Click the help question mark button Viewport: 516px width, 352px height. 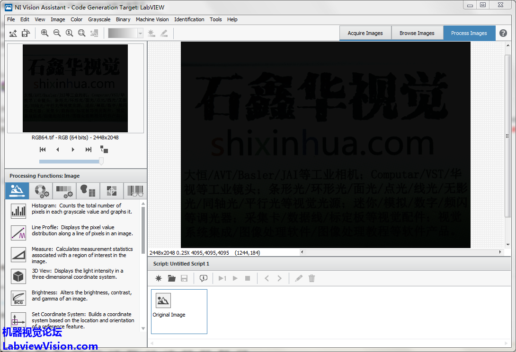point(503,33)
